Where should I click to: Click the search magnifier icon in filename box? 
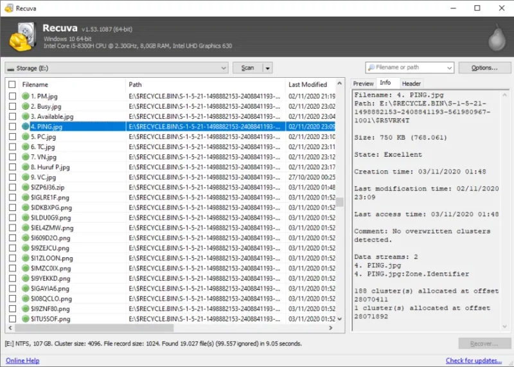(371, 67)
